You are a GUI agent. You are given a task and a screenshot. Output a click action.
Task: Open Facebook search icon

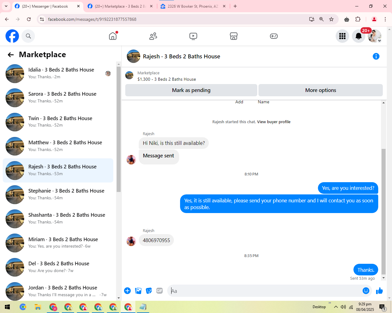tap(28, 36)
